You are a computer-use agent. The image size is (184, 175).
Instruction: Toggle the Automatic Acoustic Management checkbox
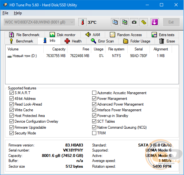(94, 93)
